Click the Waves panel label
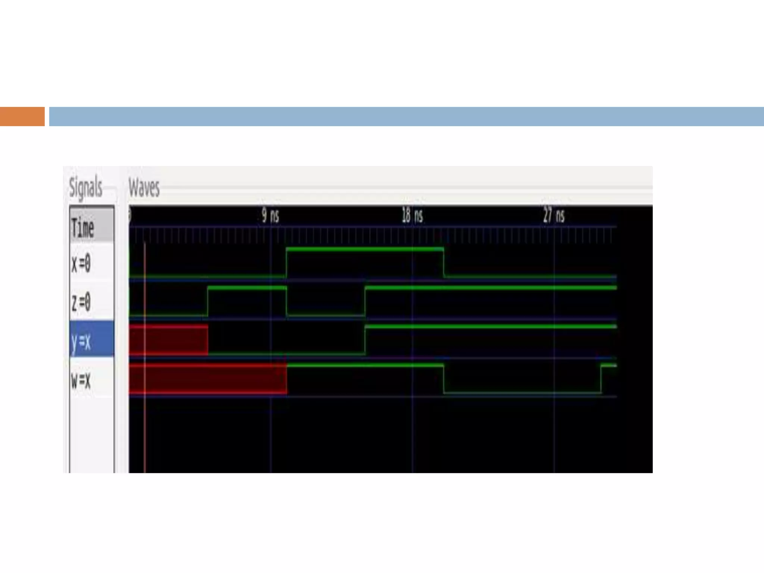Viewport: 764px width, 573px height. point(144,187)
